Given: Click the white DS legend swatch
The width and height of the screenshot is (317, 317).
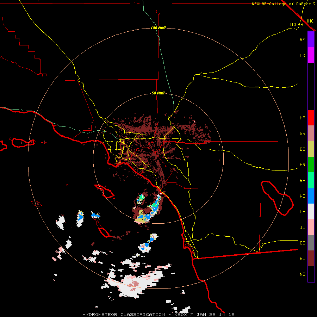Looking at the screenshot, I should (x=311, y=211).
